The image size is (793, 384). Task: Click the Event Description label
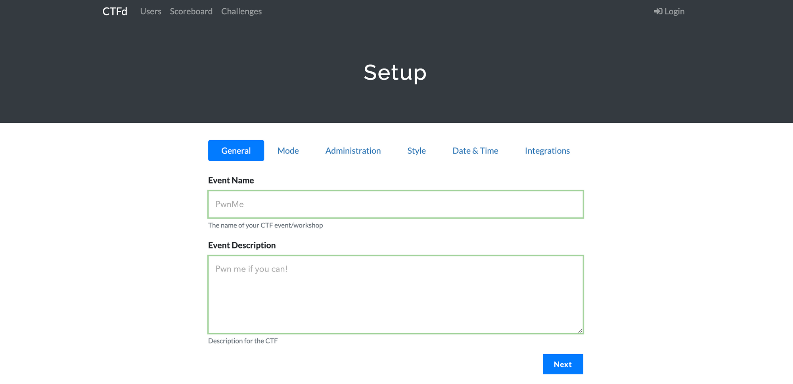242,245
